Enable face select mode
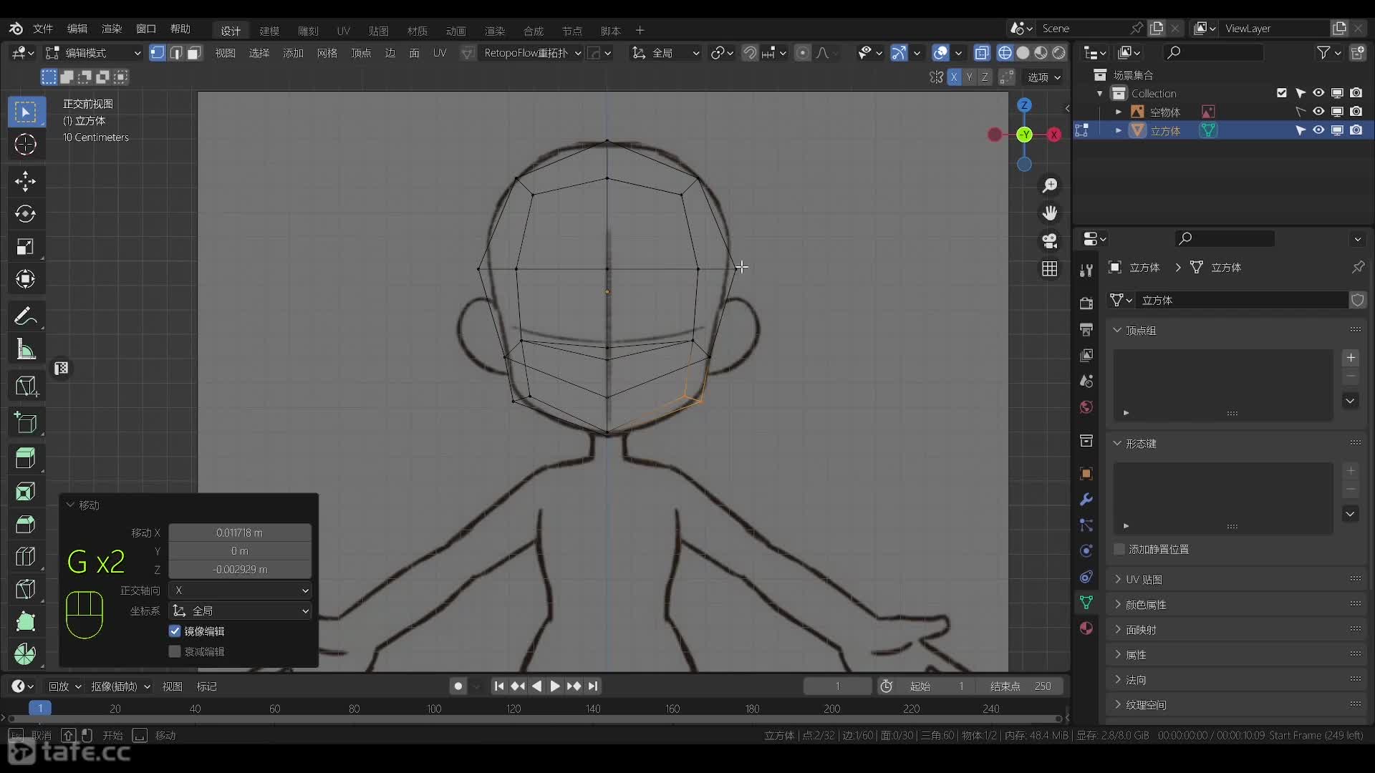Screen dimensions: 1375x773 (194, 53)
